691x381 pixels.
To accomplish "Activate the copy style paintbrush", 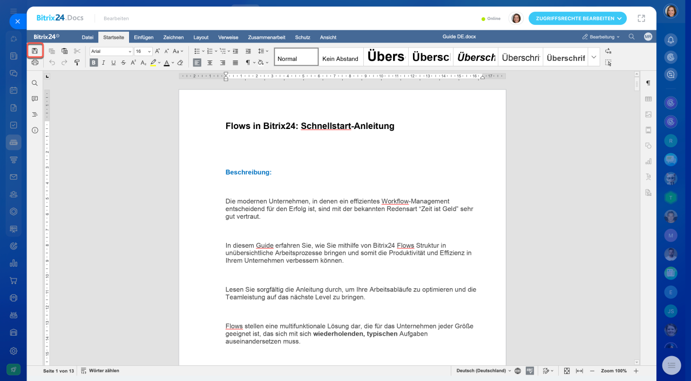I will pos(77,63).
